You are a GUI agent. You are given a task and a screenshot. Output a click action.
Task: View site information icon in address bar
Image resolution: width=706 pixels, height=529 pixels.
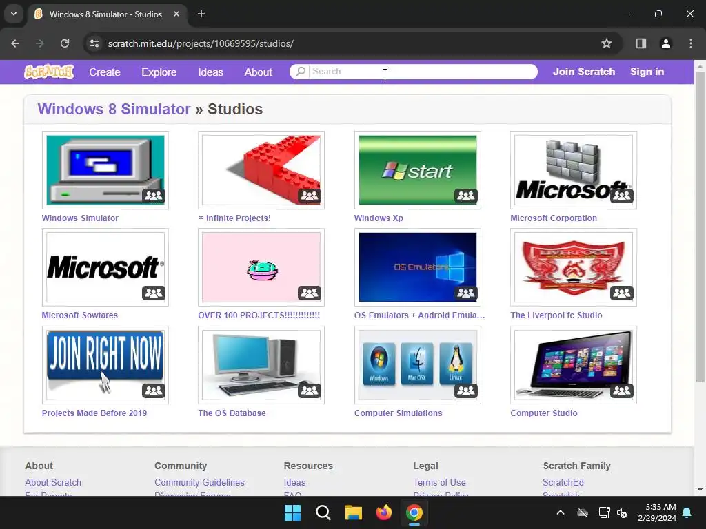coord(94,43)
